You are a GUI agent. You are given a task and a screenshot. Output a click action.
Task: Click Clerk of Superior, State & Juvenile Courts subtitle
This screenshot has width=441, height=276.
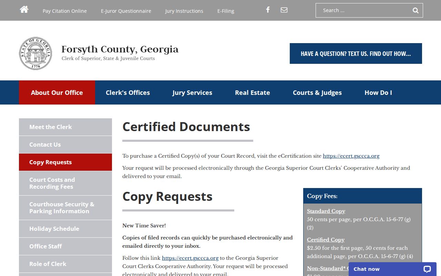pos(108,59)
